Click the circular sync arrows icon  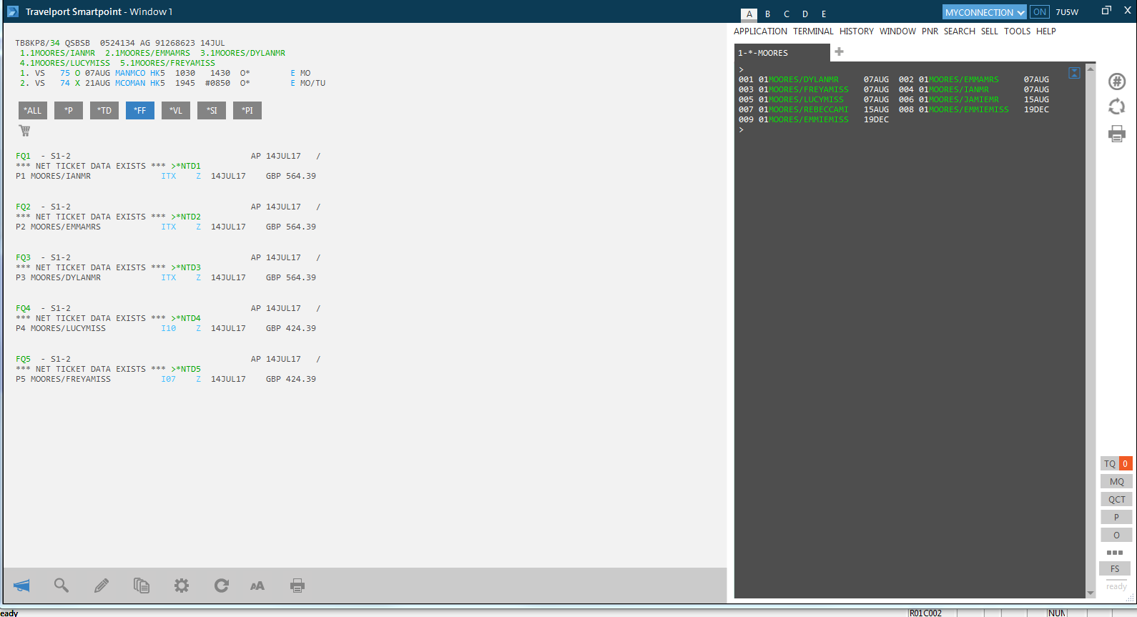1116,107
